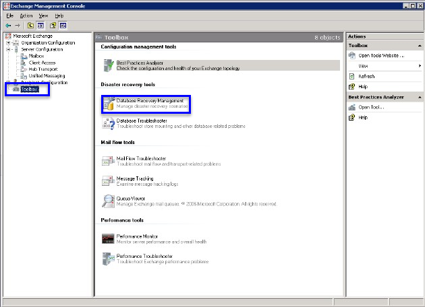The height and width of the screenshot is (307, 425).
Task: Select Database Recovery Management tool
Action: click(x=152, y=103)
